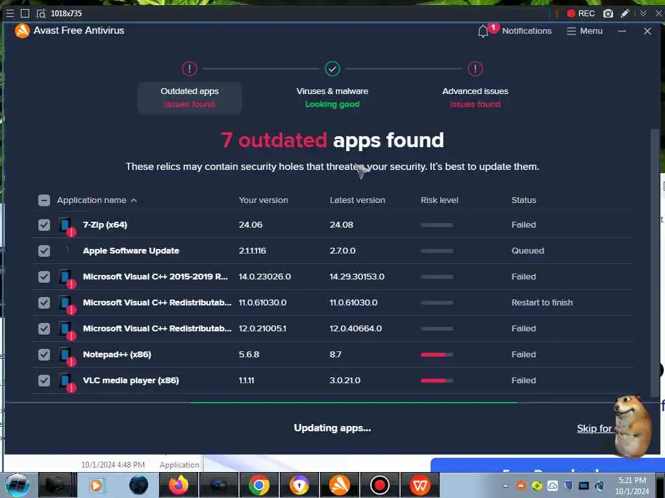
Task: Uncheck the Apple Software Update checkbox
Action: [44, 251]
